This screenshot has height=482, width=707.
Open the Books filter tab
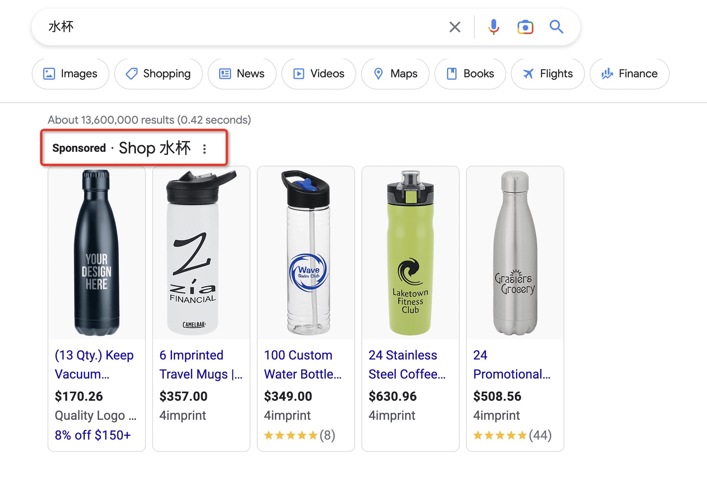pos(470,74)
